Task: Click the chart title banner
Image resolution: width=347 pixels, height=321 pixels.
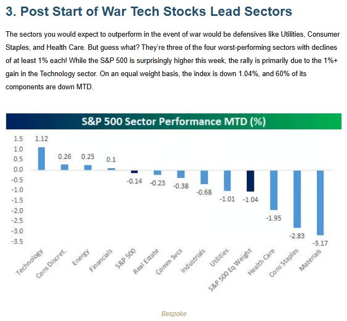Action: tap(173, 121)
